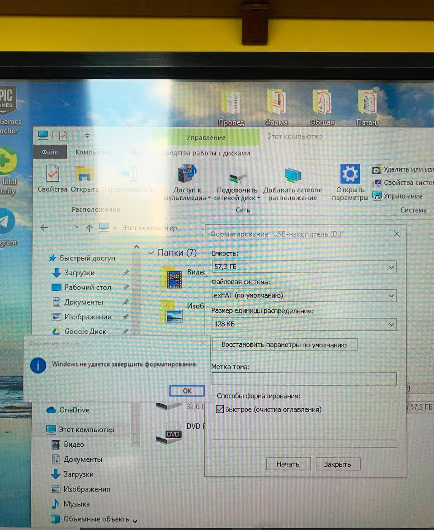The image size is (434, 530).
Task: Click Управление item in Система group
Action: click(x=397, y=196)
